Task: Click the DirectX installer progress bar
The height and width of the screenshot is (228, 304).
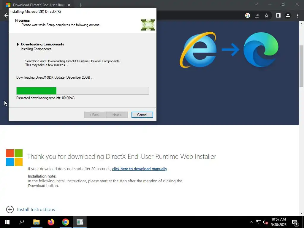Action: 83,91
